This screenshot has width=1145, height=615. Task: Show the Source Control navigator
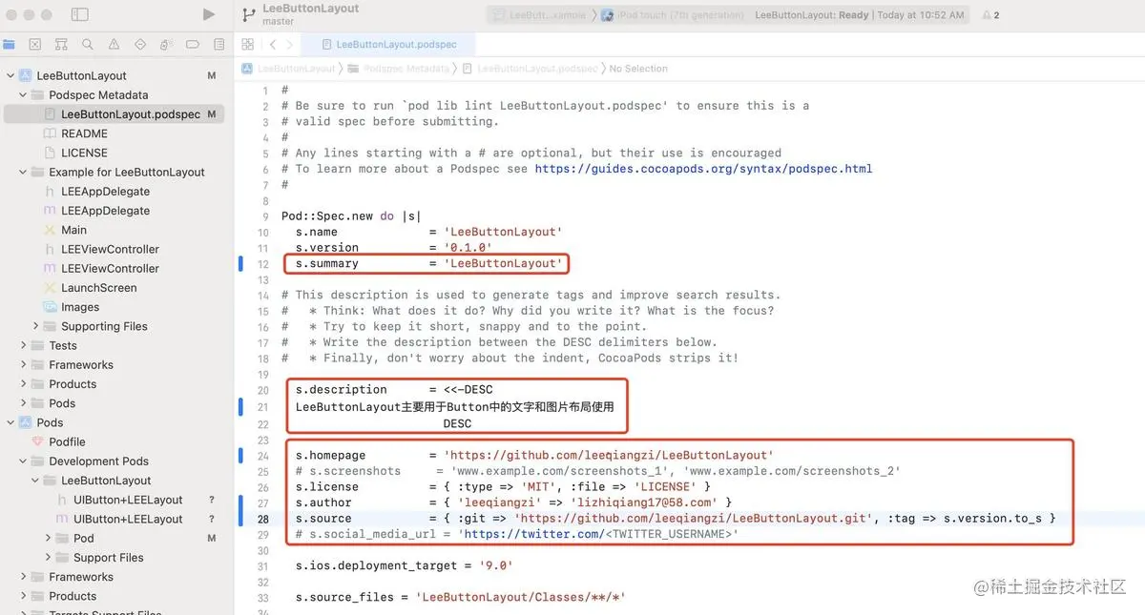coord(35,44)
